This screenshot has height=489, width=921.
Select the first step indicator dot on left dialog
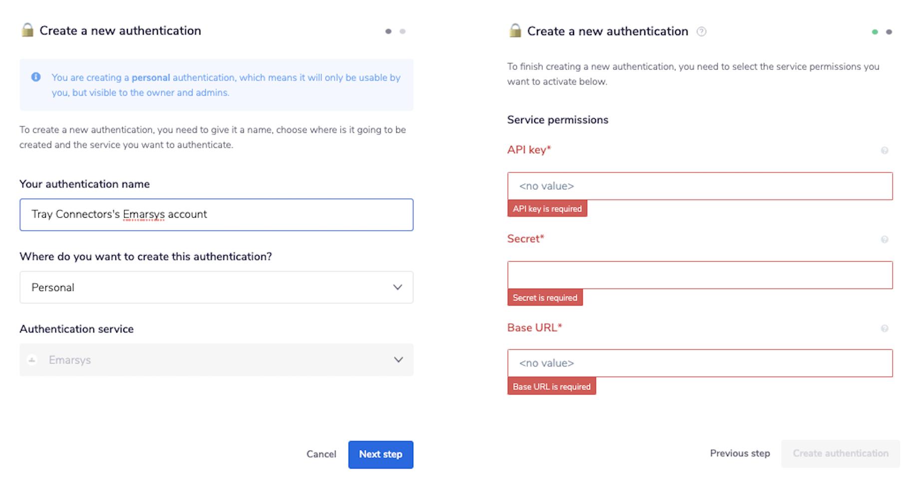pos(388,31)
